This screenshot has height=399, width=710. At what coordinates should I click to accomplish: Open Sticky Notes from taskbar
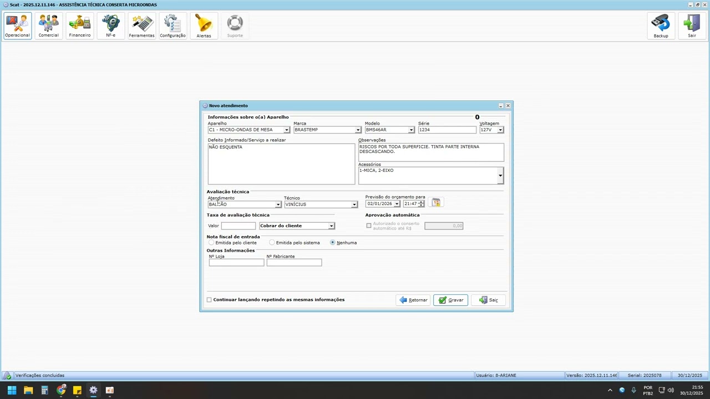pyautogui.click(x=77, y=390)
